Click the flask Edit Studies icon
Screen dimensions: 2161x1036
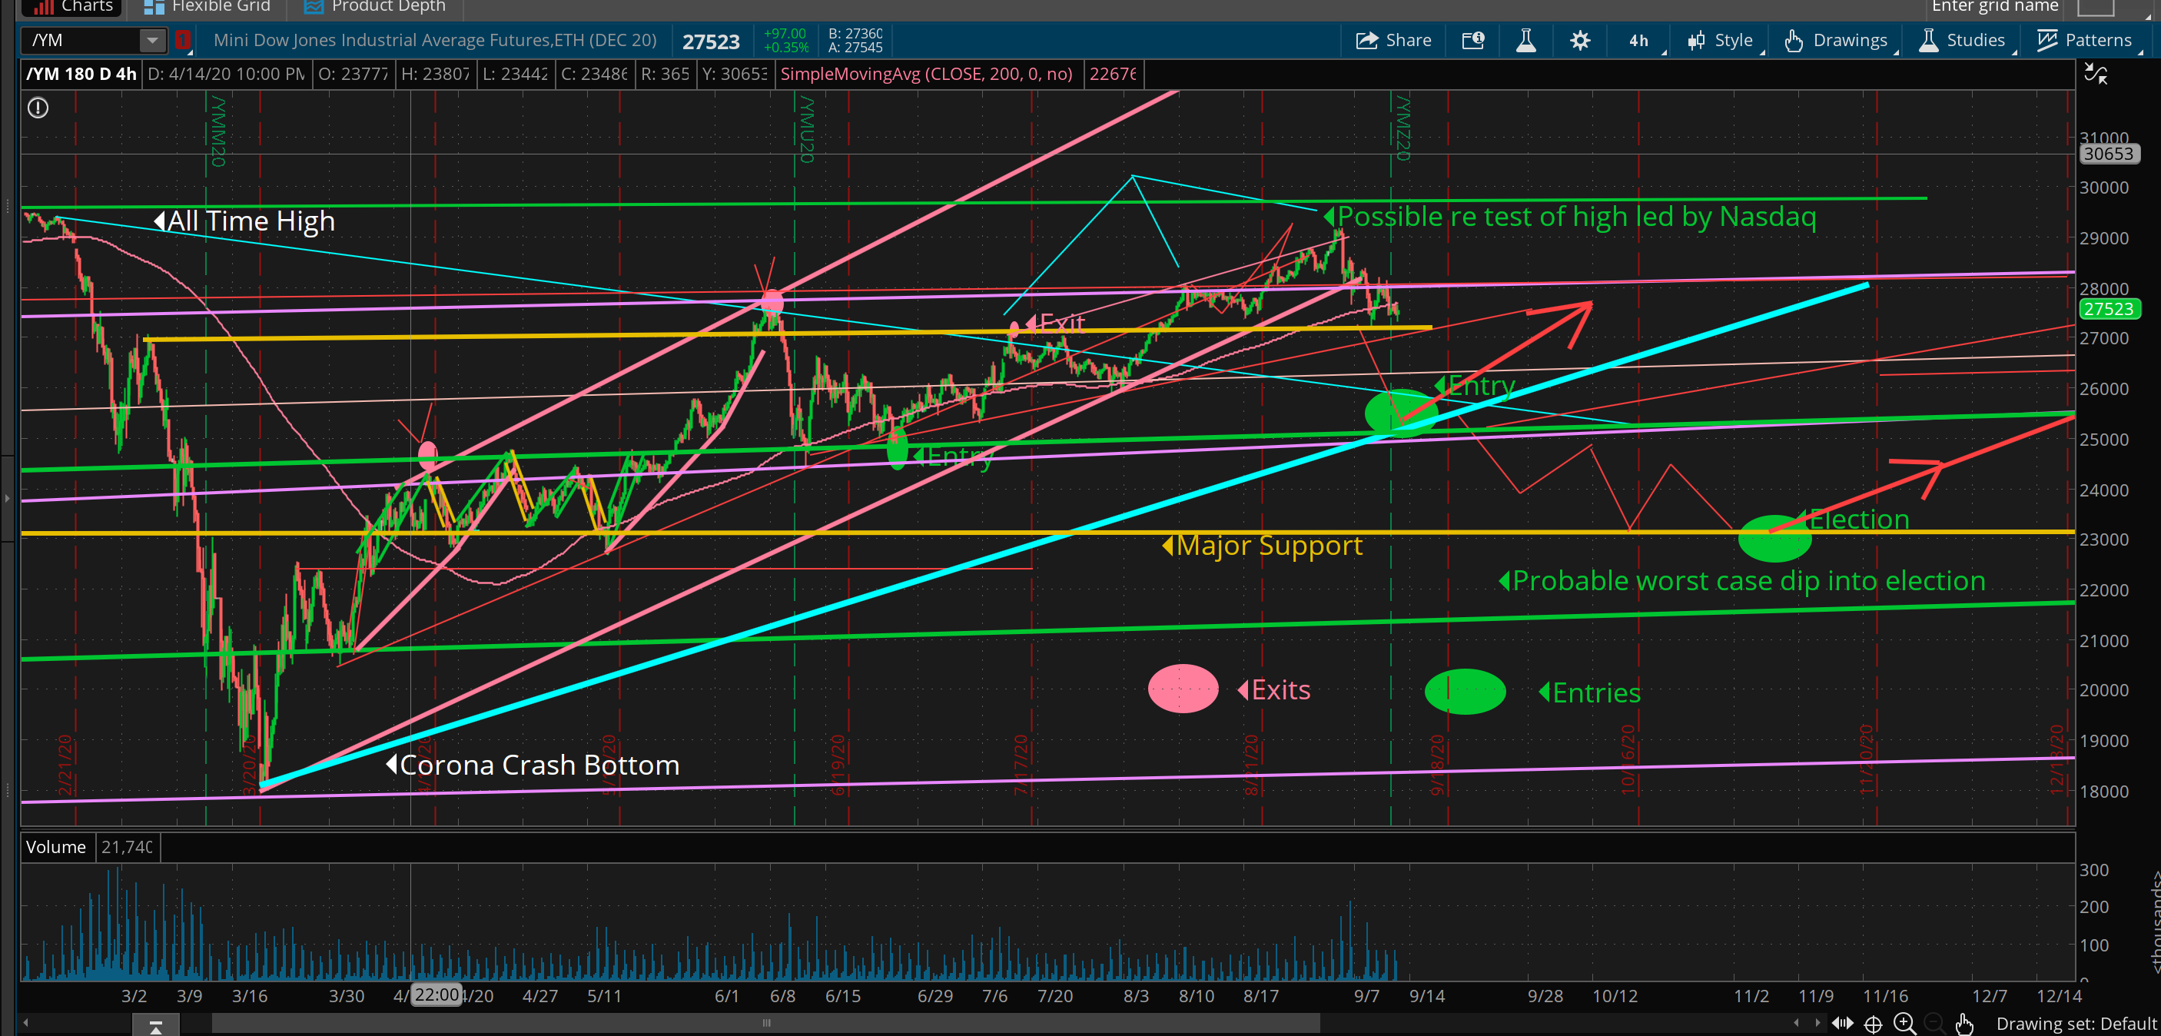coord(1526,40)
